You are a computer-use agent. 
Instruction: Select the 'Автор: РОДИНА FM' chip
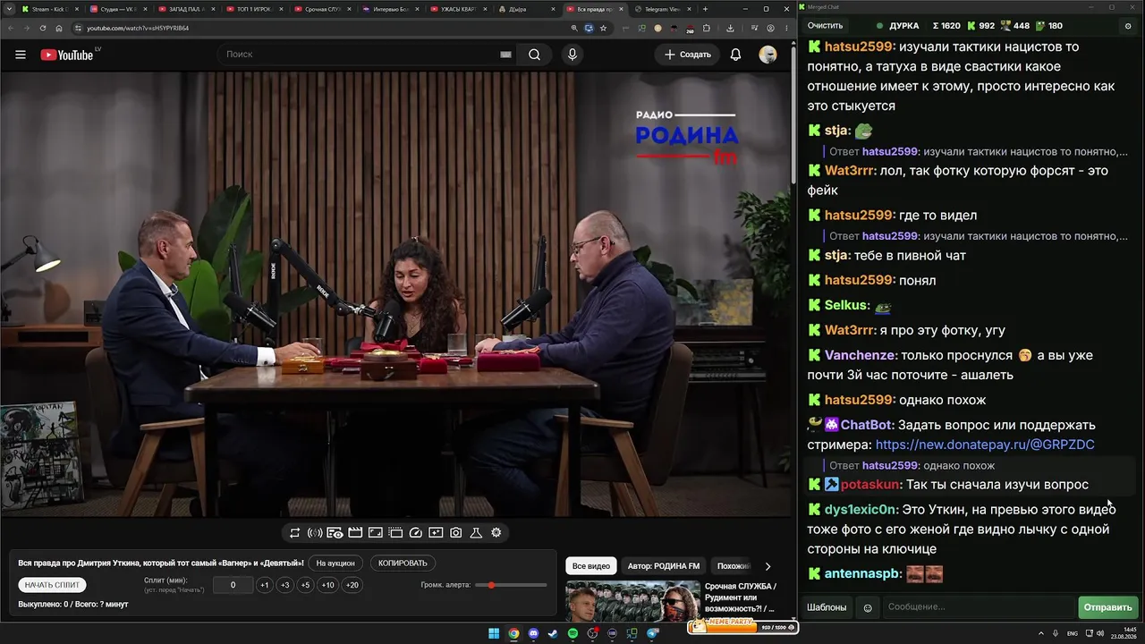(664, 566)
